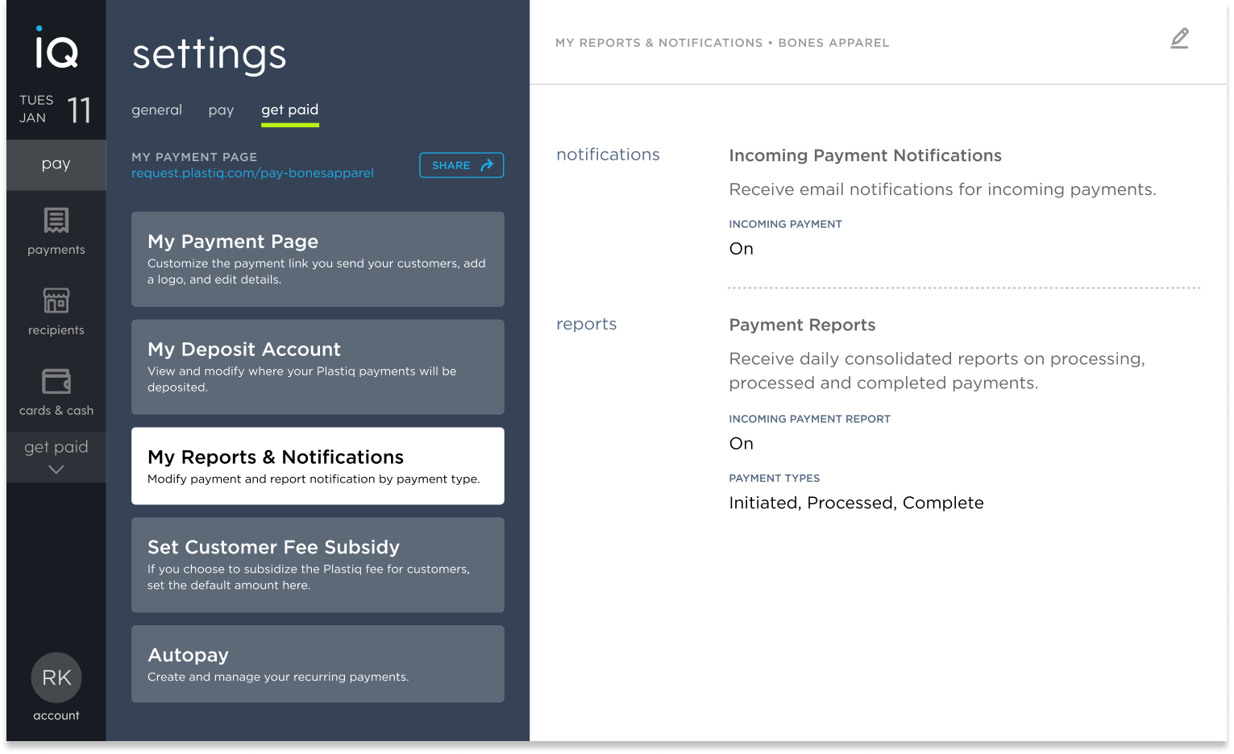Select the pay item in sidebar
The image size is (1234, 754).
(x=56, y=164)
